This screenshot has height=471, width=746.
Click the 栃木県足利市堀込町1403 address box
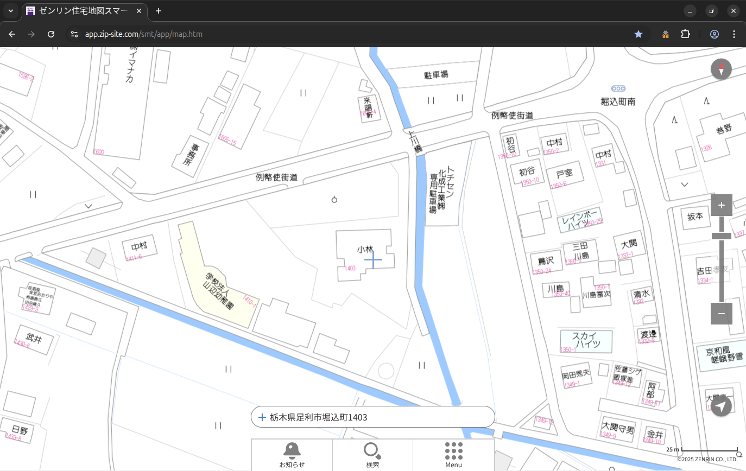tap(372, 417)
